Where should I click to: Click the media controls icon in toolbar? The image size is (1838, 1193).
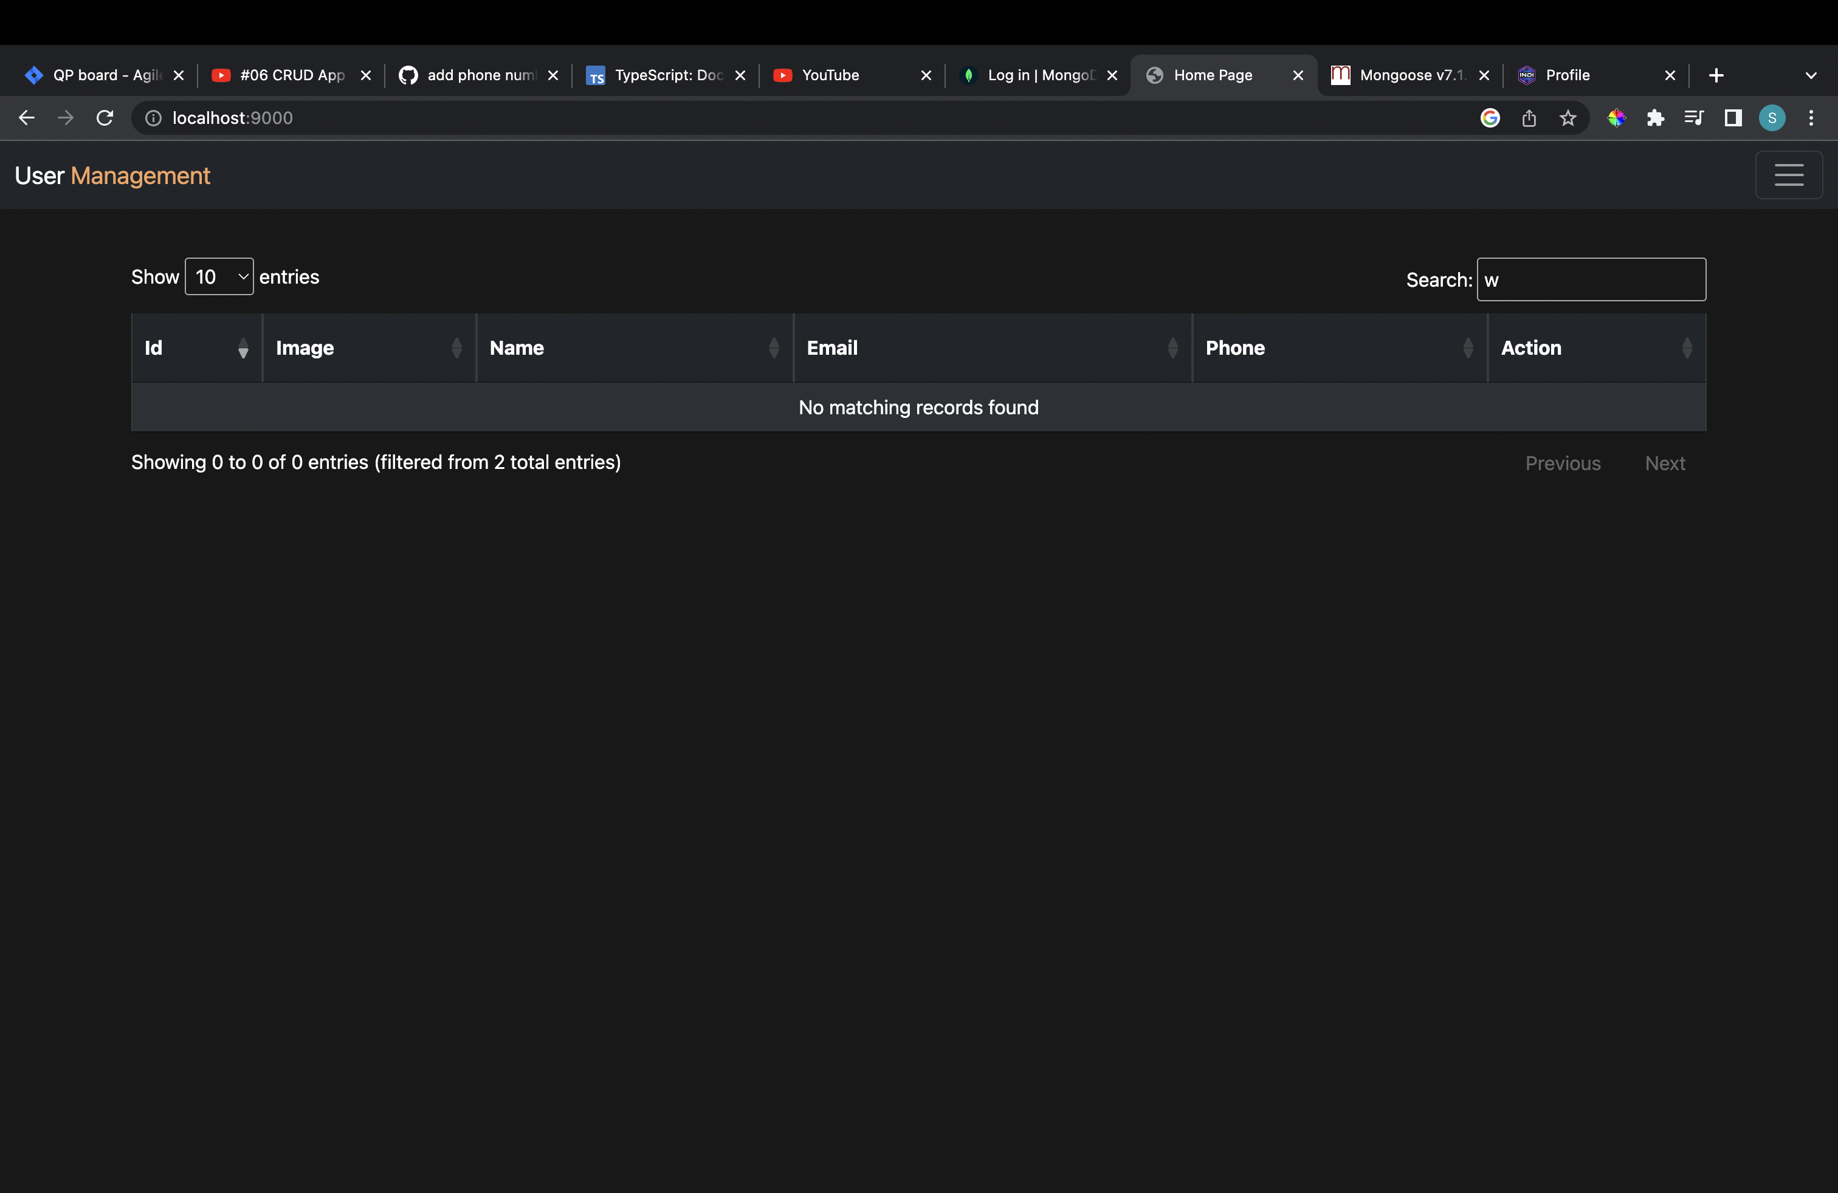pyautogui.click(x=1695, y=118)
